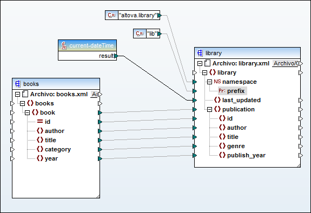The width and height of the screenshot is (311, 213).
Task: Click the output connector of year element
Action: pos(100,158)
